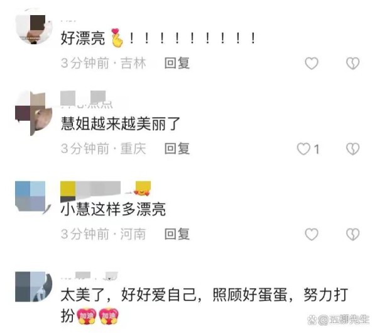Open avatar of the 小慧这样多漂亮 commenter
The image size is (377, 333).
(x=33, y=197)
